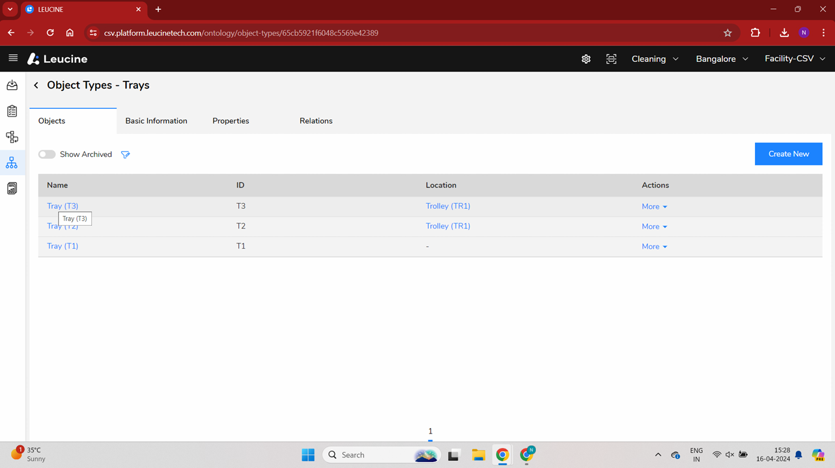
Task: Click the browser address bar URL
Action: [241, 33]
